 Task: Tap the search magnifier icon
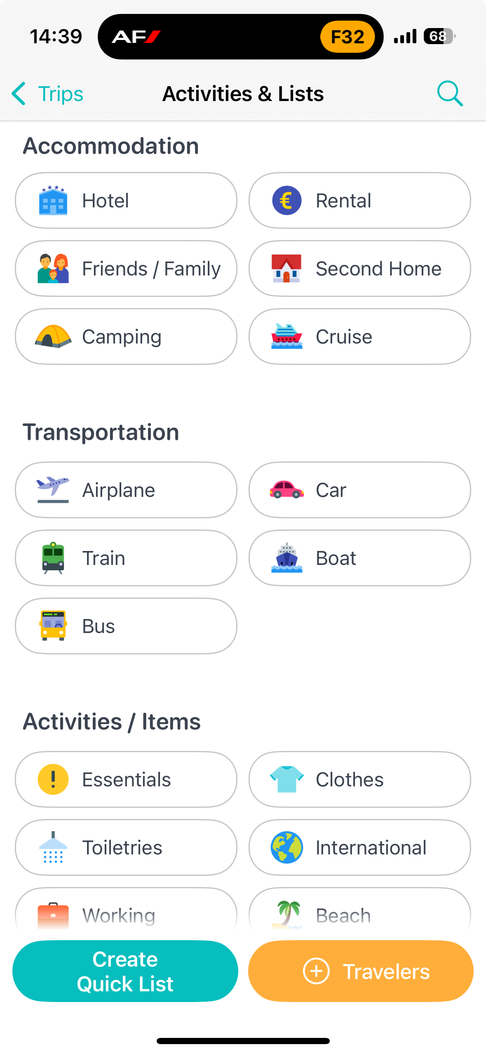point(450,94)
